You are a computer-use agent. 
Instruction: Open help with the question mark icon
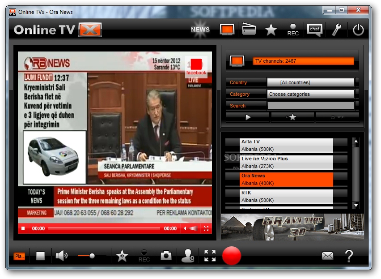coord(349,256)
